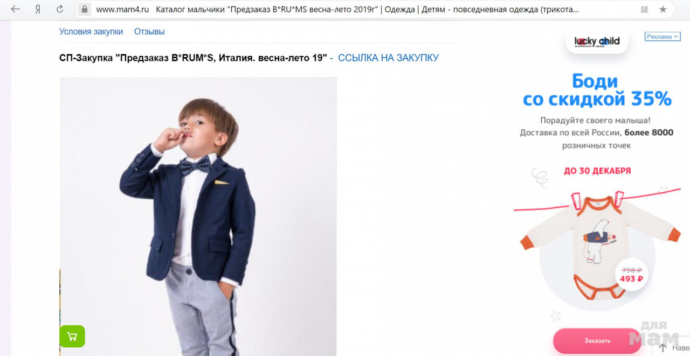Click the scroll-to-top arrow icon

coord(663,348)
